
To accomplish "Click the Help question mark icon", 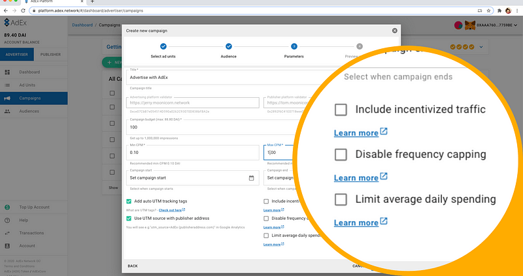I will [7, 220].
